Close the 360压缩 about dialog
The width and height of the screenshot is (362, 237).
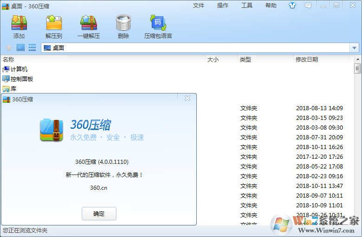[x=187, y=98]
